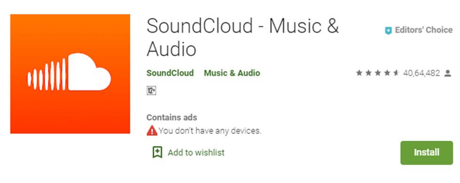Click the red warning triangle icon
Viewport: 460px width, 183px height.
click(x=152, y=131)
